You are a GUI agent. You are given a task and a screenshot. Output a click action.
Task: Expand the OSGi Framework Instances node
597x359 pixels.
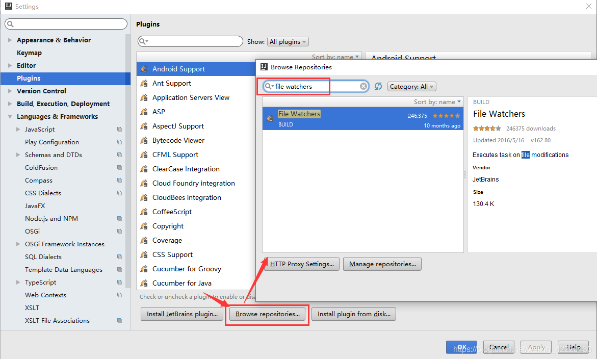[x=18, y=244]
